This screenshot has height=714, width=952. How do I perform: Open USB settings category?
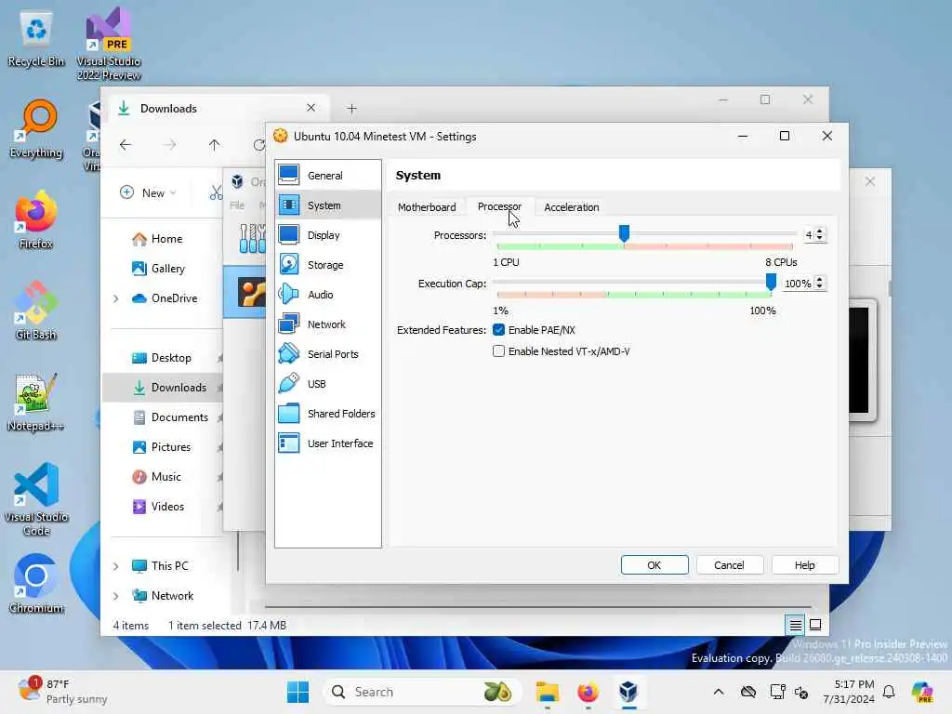(x=328, y=384)
